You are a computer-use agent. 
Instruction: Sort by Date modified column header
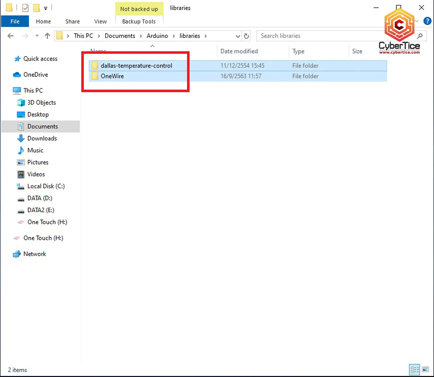(239, 51)
